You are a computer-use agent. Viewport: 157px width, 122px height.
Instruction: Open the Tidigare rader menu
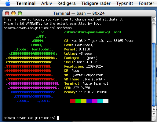coord(96,3)
